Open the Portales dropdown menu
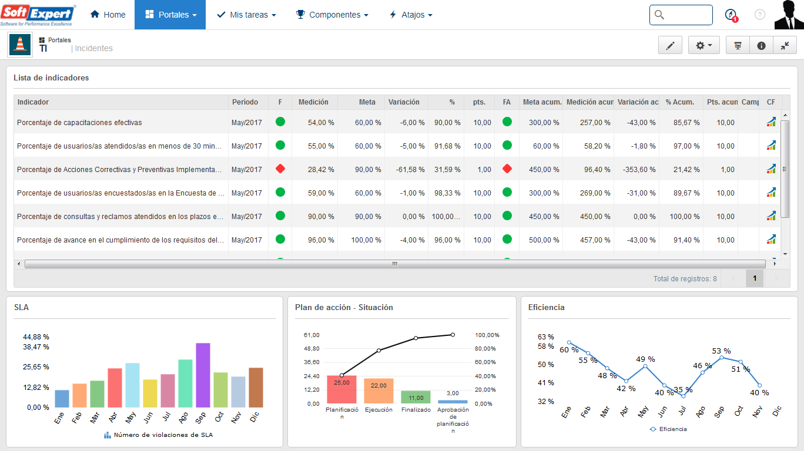 [170, 15]
